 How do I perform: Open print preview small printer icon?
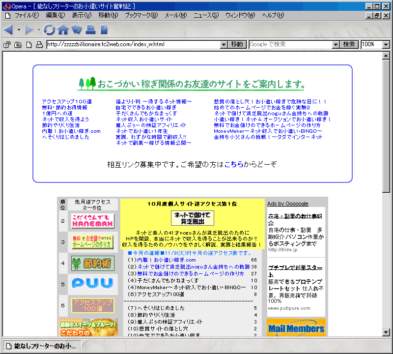(x=39, y=45)
